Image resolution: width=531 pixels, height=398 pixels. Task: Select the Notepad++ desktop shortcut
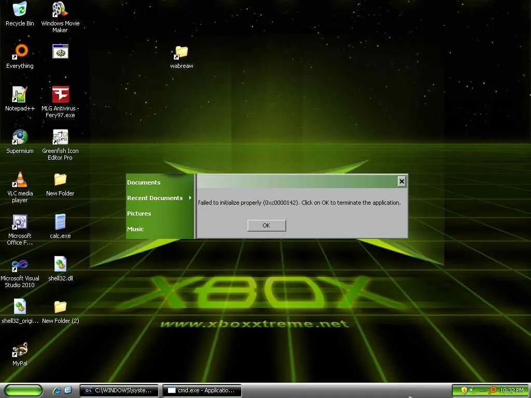click(x=20, y=99)
